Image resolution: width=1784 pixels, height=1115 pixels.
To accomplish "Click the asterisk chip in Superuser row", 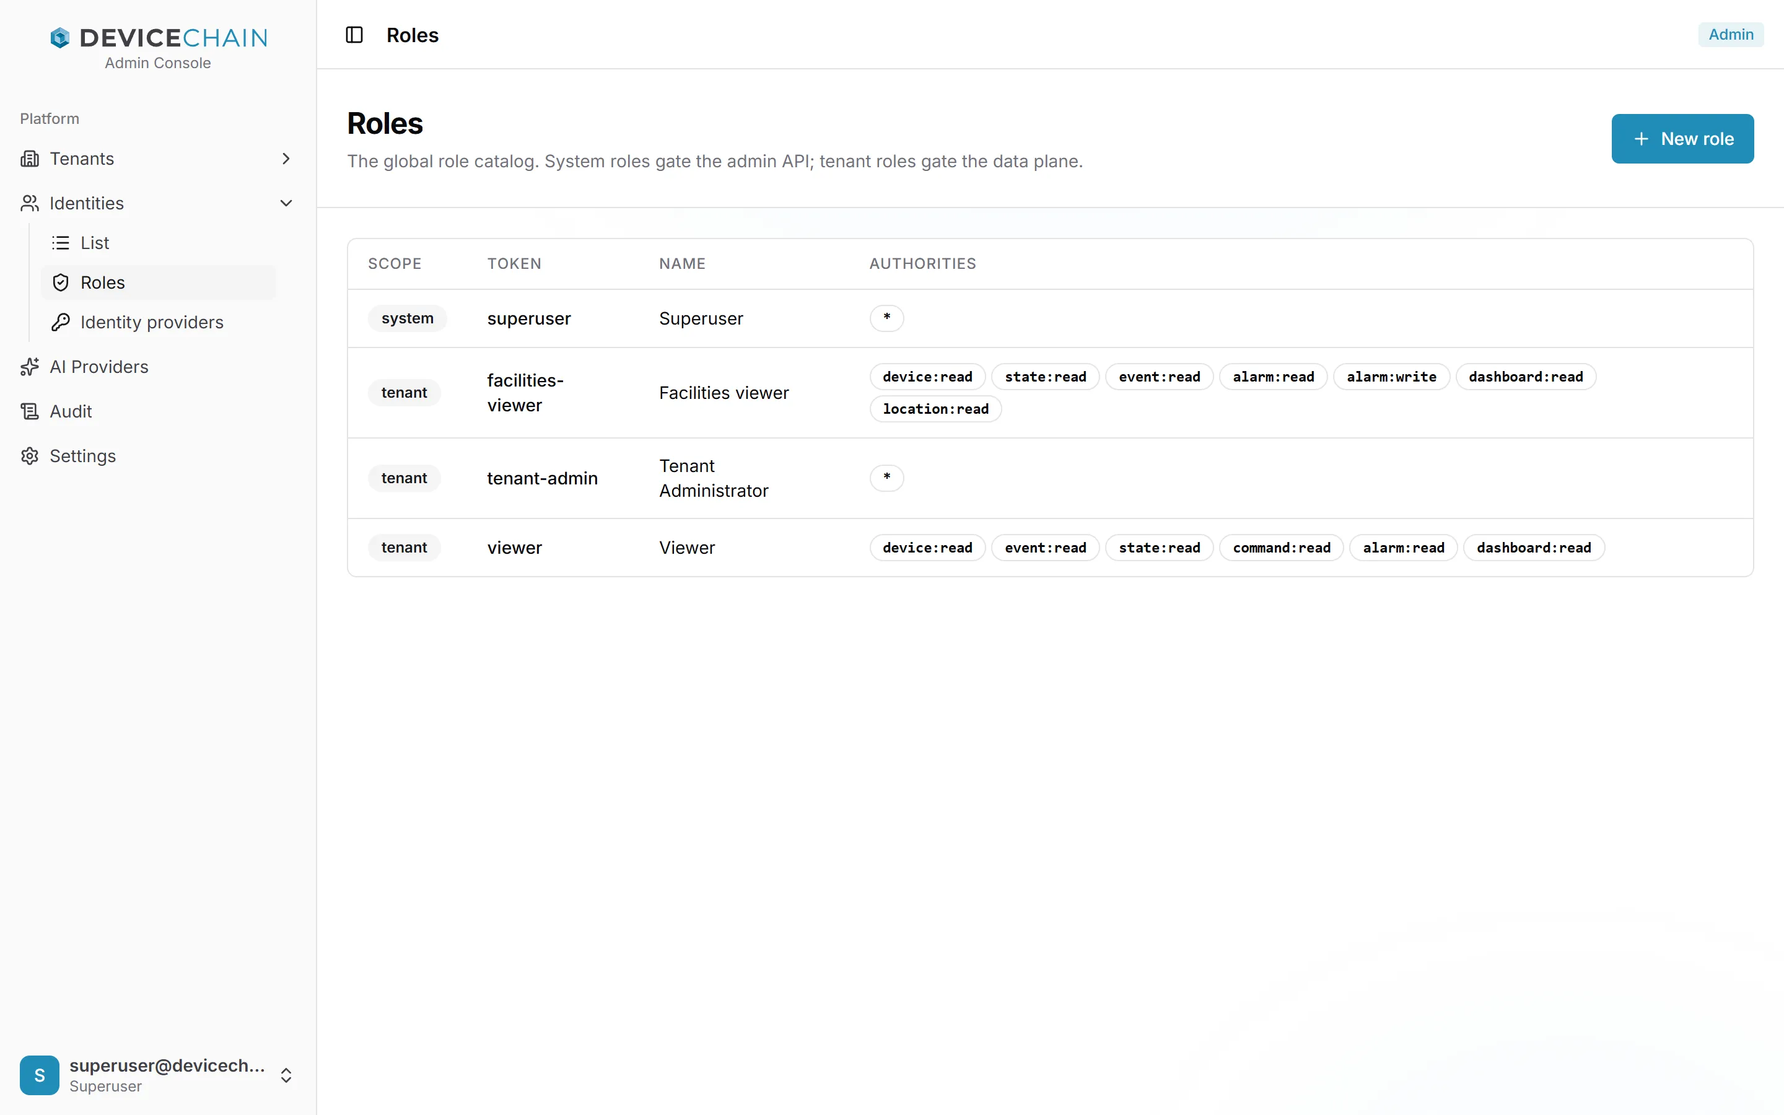I will point(886,318).
